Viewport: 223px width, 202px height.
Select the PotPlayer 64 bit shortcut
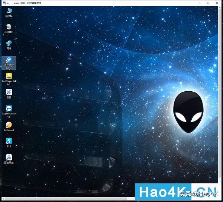click(x=9, y=79)
